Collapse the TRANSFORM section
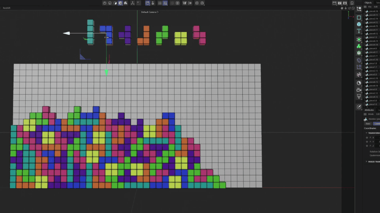This screenshot has height=213, width=380. click(367, 133)
